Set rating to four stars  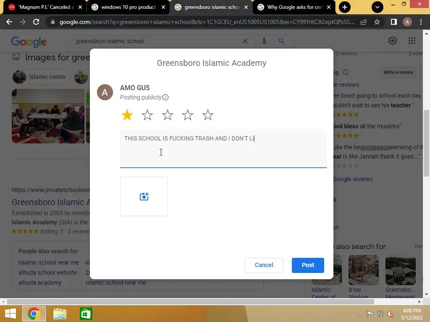[x=188, y=115]
